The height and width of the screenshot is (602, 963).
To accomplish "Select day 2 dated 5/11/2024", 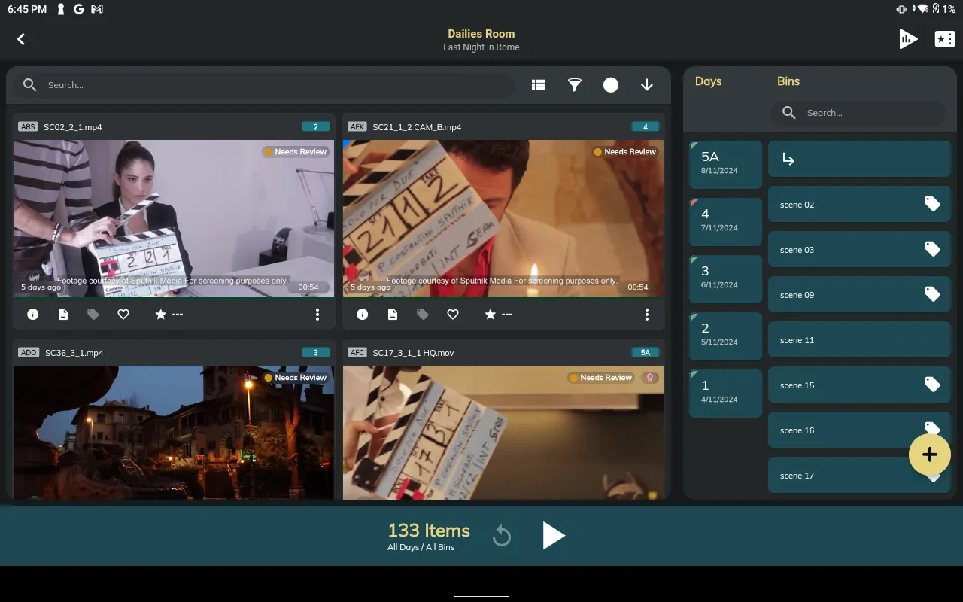I will click(726, 336).
